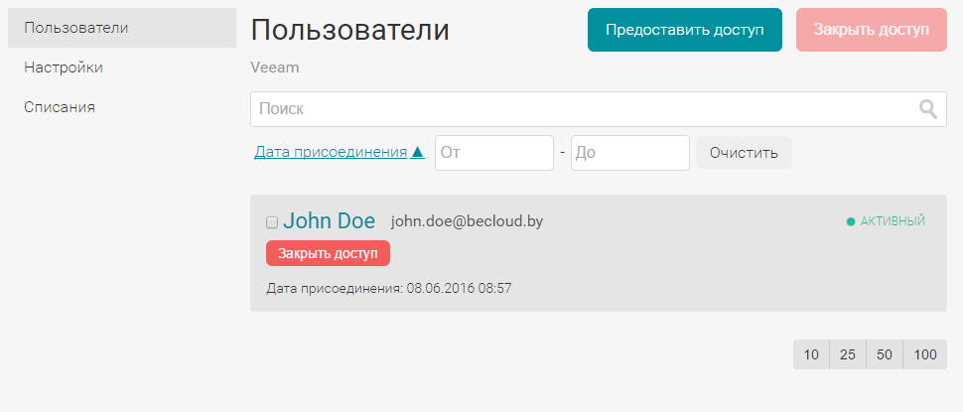Viewport: 963px width, 412px height.
Task: Click the До end date field
Action: pyautogui.click(x=629, y=153)
